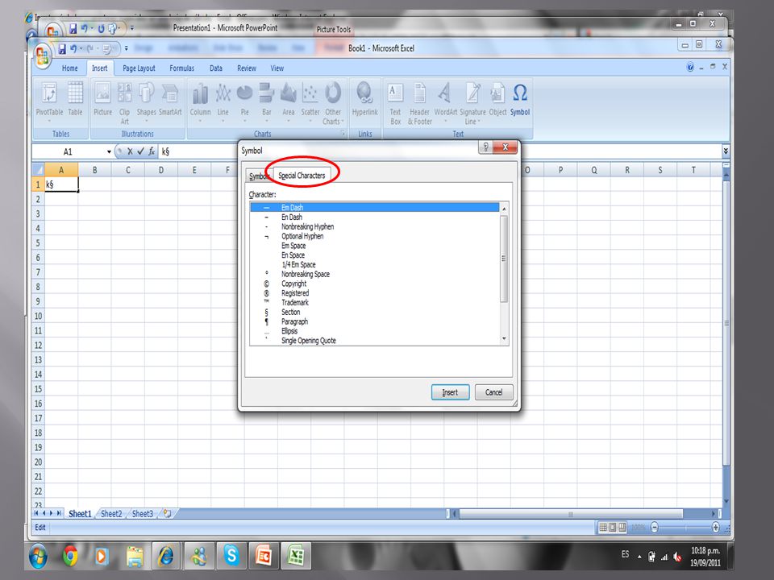Screen dimensions: 774x580
Task: Insert a Text Box
Action: coord(395,102)
